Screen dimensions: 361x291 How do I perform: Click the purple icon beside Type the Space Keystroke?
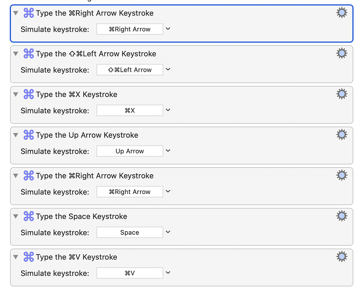tap(28, 216)
